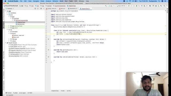Click Collapse All icon in Project panel header

tap(38, 9)
